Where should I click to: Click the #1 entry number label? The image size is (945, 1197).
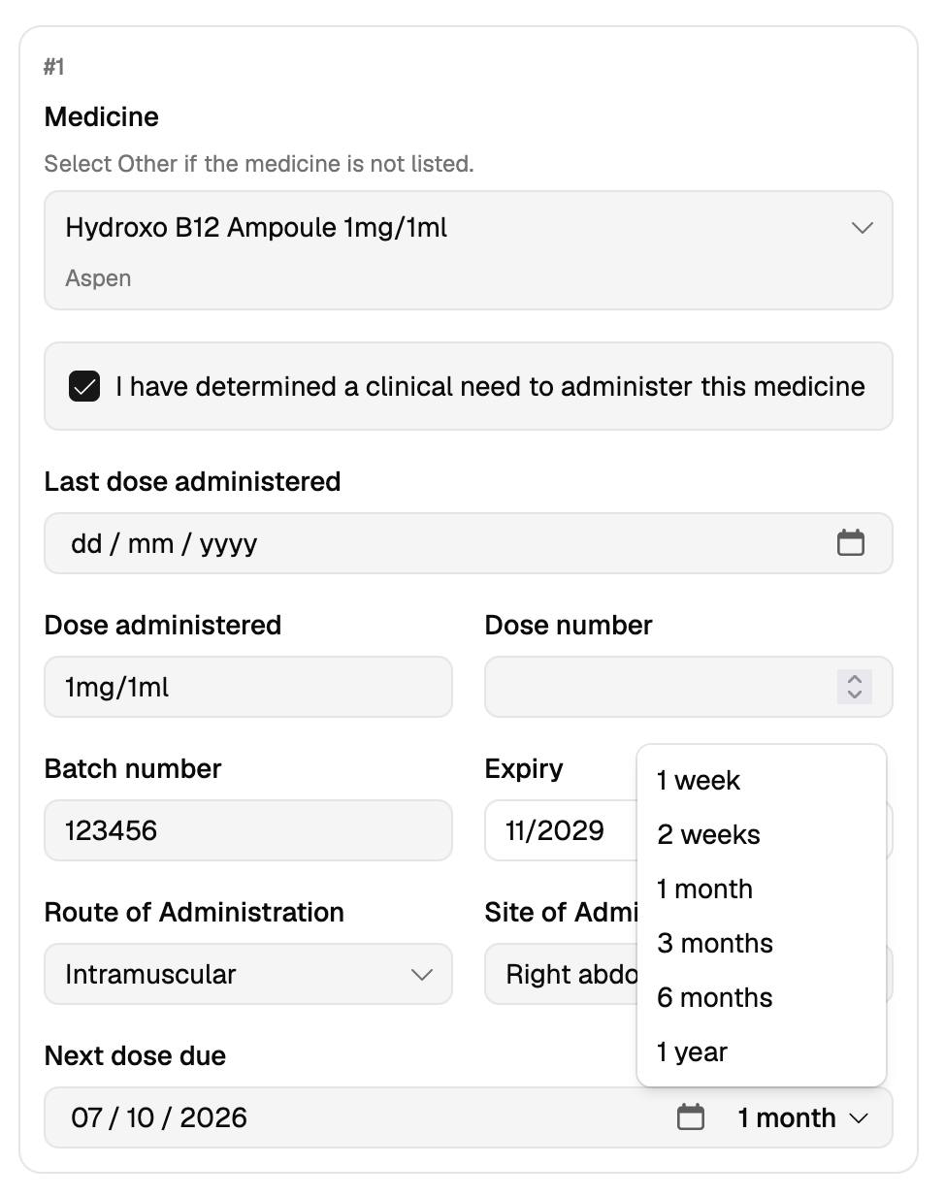point(54,67)
